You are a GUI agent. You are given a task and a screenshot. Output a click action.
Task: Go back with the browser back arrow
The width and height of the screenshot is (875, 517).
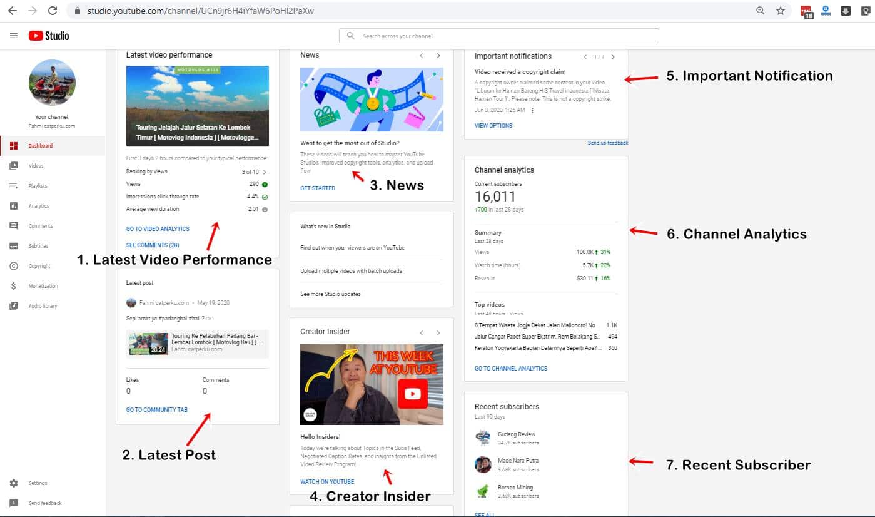coord(13,11)
